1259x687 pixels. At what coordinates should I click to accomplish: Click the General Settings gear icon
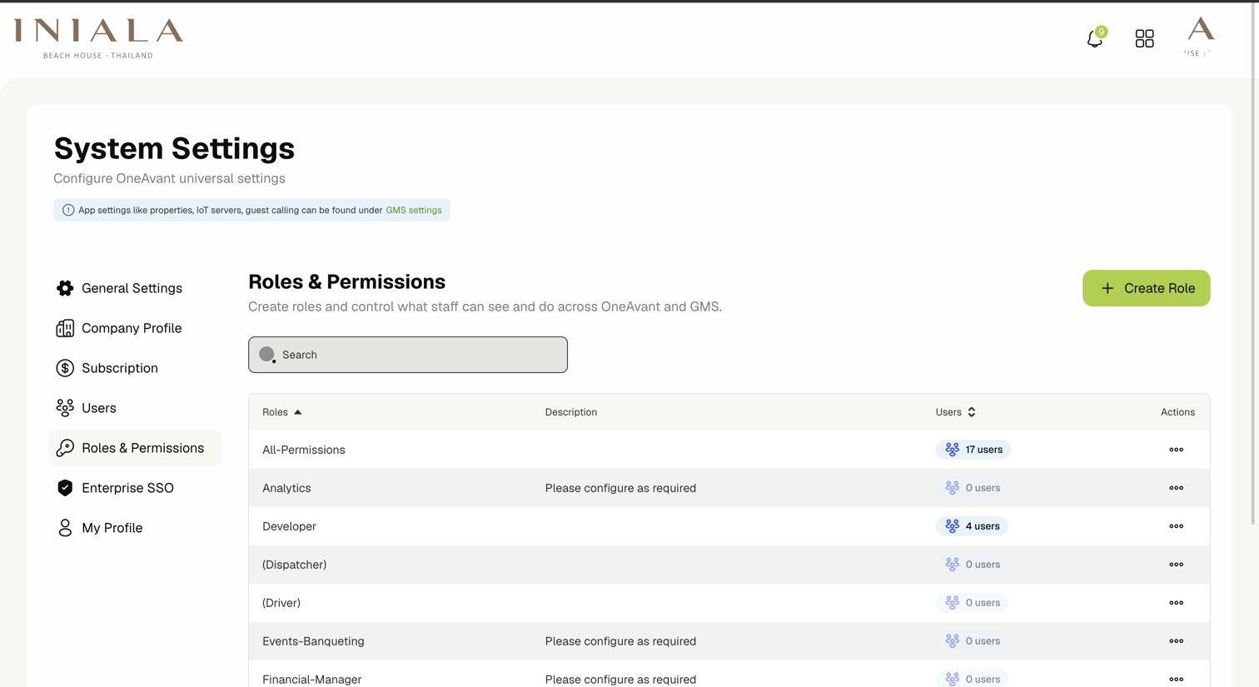click(x=65, y=288)
